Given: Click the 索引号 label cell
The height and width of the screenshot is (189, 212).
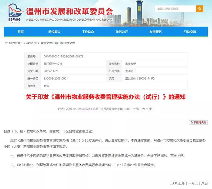Looking at the screenshot, I should coord(32,57).
